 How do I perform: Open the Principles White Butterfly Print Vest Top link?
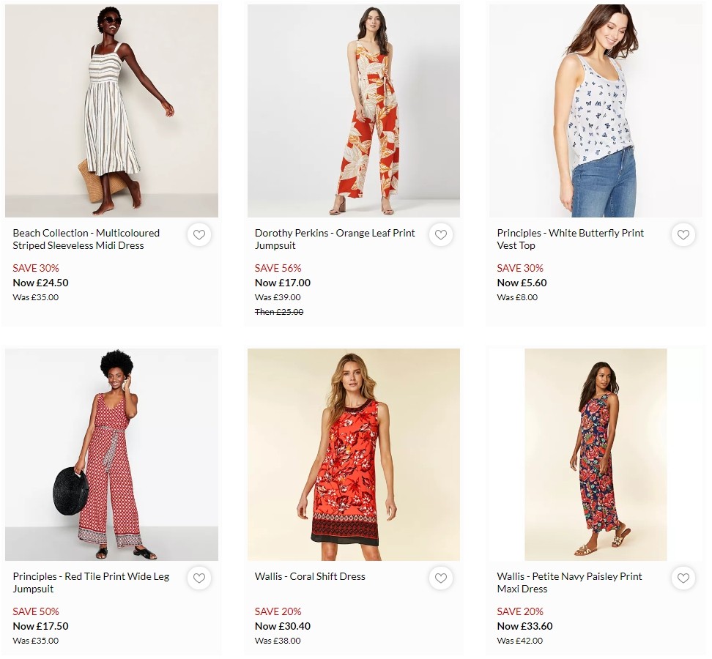(570, 239)
